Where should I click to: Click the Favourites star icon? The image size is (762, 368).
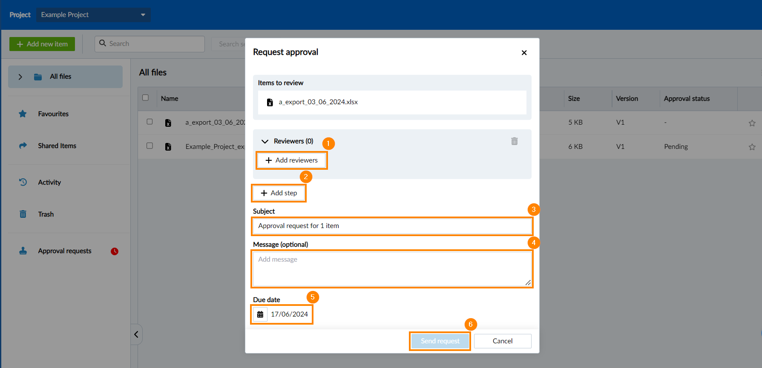tap(23, 114)
